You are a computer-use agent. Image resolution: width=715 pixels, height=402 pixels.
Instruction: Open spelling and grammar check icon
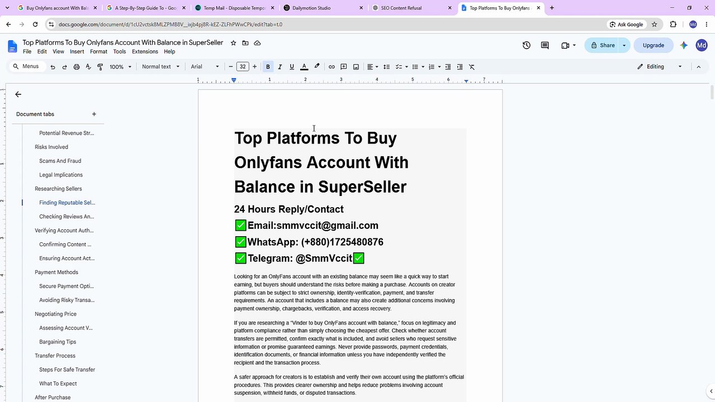coord(88,67)
